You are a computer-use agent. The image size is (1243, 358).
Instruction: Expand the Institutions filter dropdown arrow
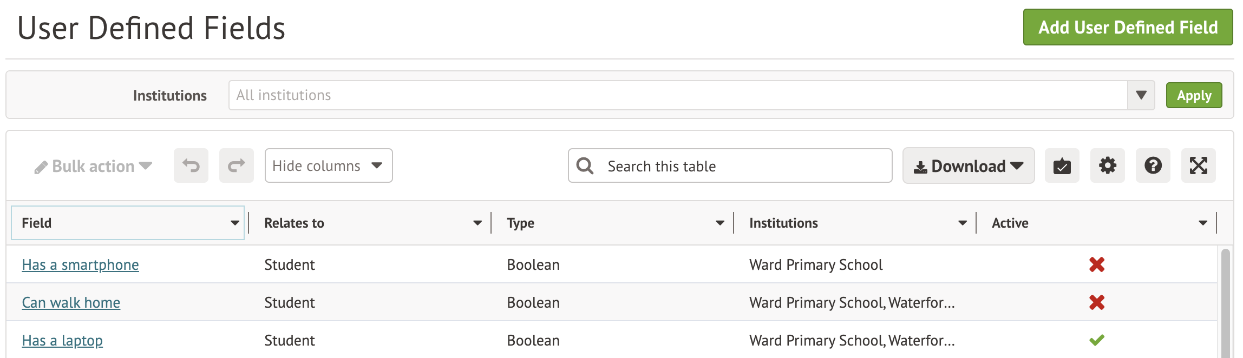pyautogui.click(x=1141, y=95)
